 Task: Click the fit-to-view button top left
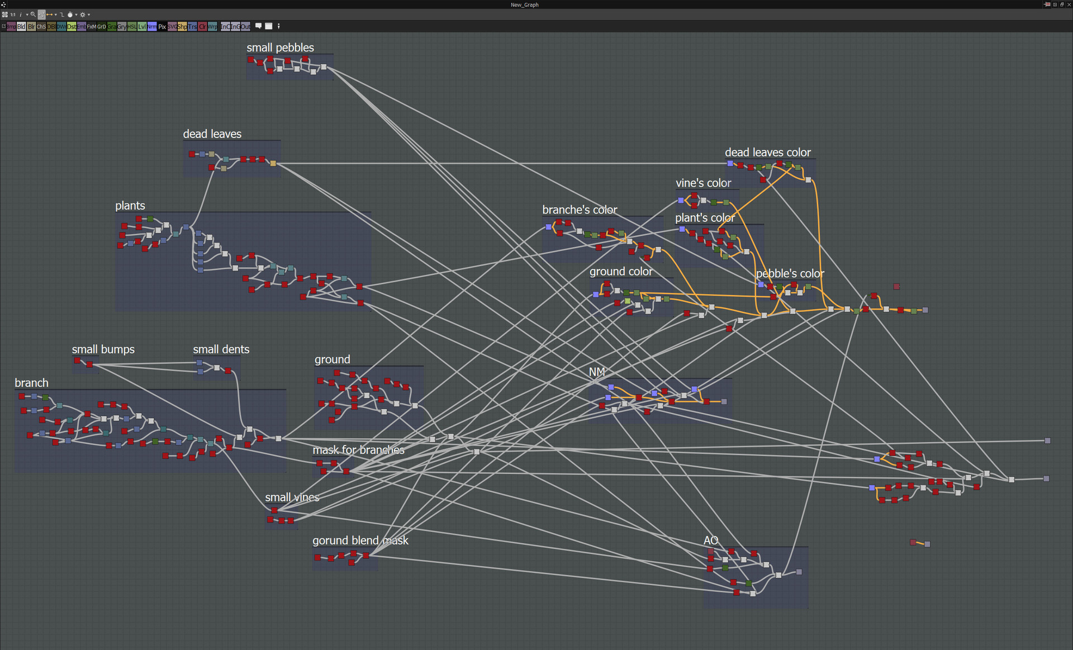click(5, 15)
